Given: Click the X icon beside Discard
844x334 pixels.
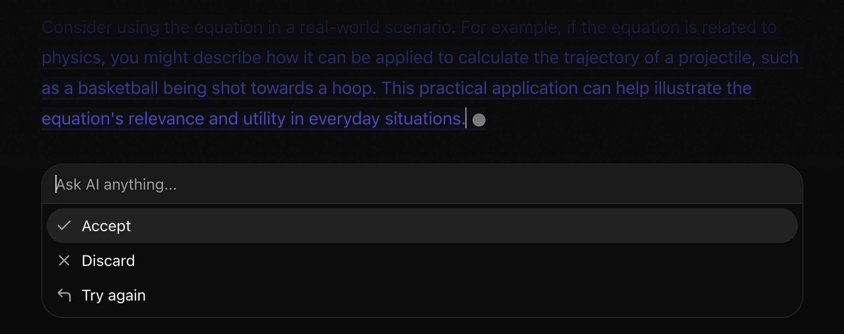Looking at the screenshot, I should 64,261.
